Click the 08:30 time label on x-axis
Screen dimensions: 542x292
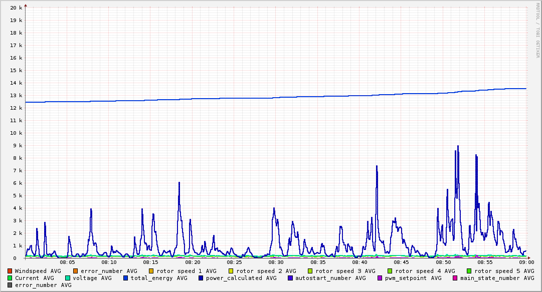(x=276, y=262)
